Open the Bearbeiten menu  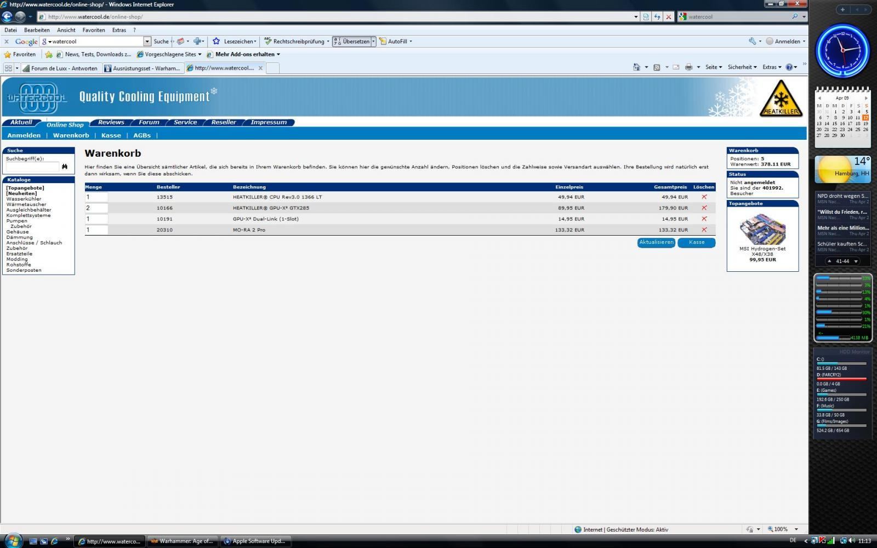click(37, 30)
